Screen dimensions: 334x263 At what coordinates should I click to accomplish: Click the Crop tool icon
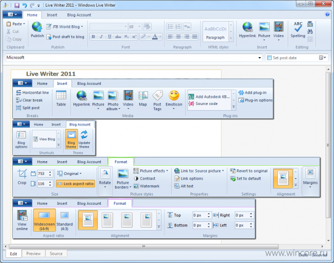(22, 173)
